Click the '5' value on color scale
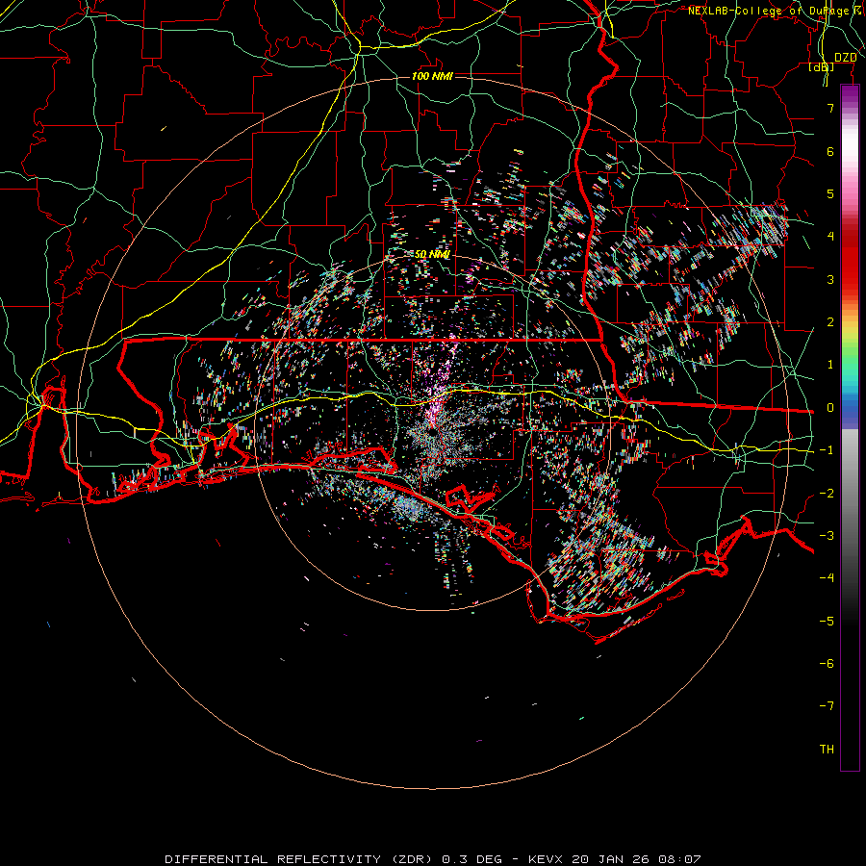Viewport: 866px width, 866px height. pos(830,193)
